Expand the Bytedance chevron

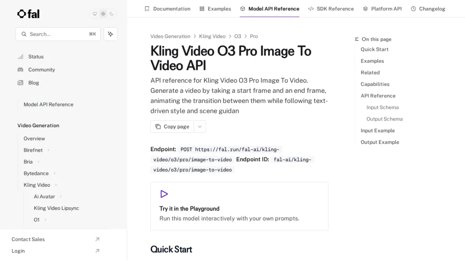point(55,173)
